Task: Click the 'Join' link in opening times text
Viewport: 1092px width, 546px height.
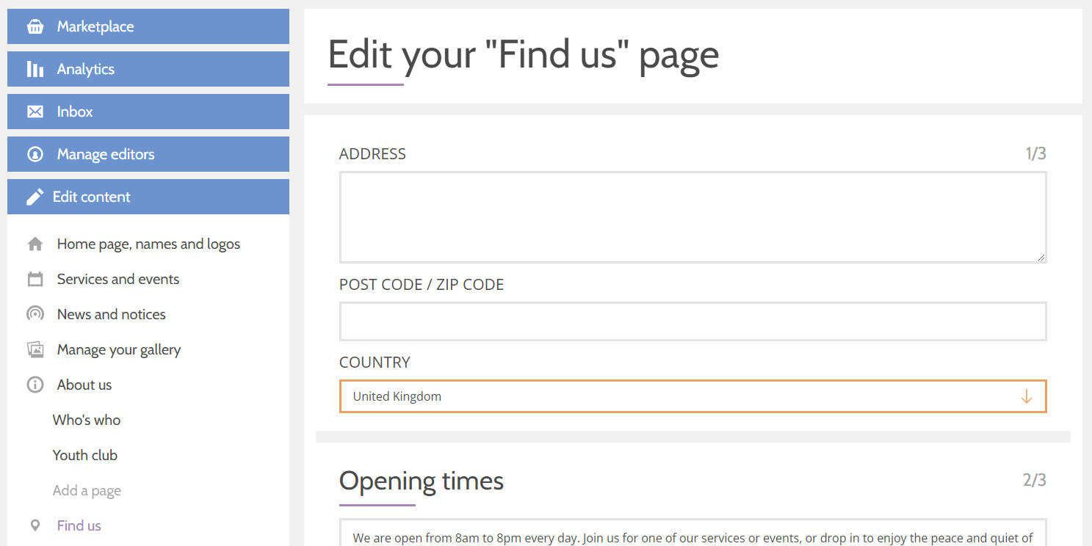Action: click(x=593, y=538)
